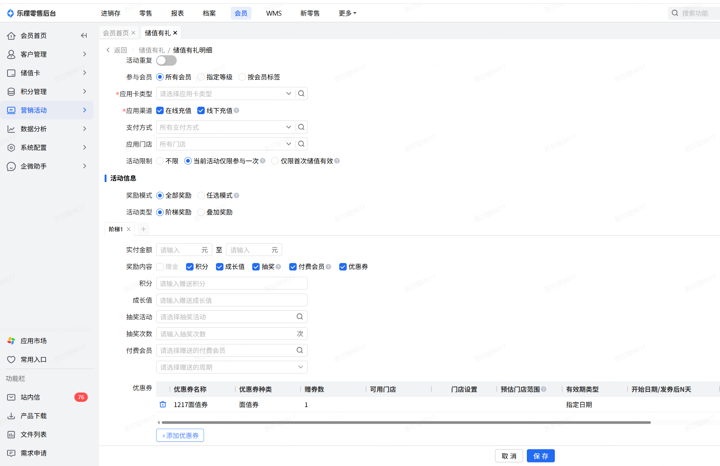Click the +添加优惠券 button
This screenshot has height=466, width=720.
click(180, 435)
